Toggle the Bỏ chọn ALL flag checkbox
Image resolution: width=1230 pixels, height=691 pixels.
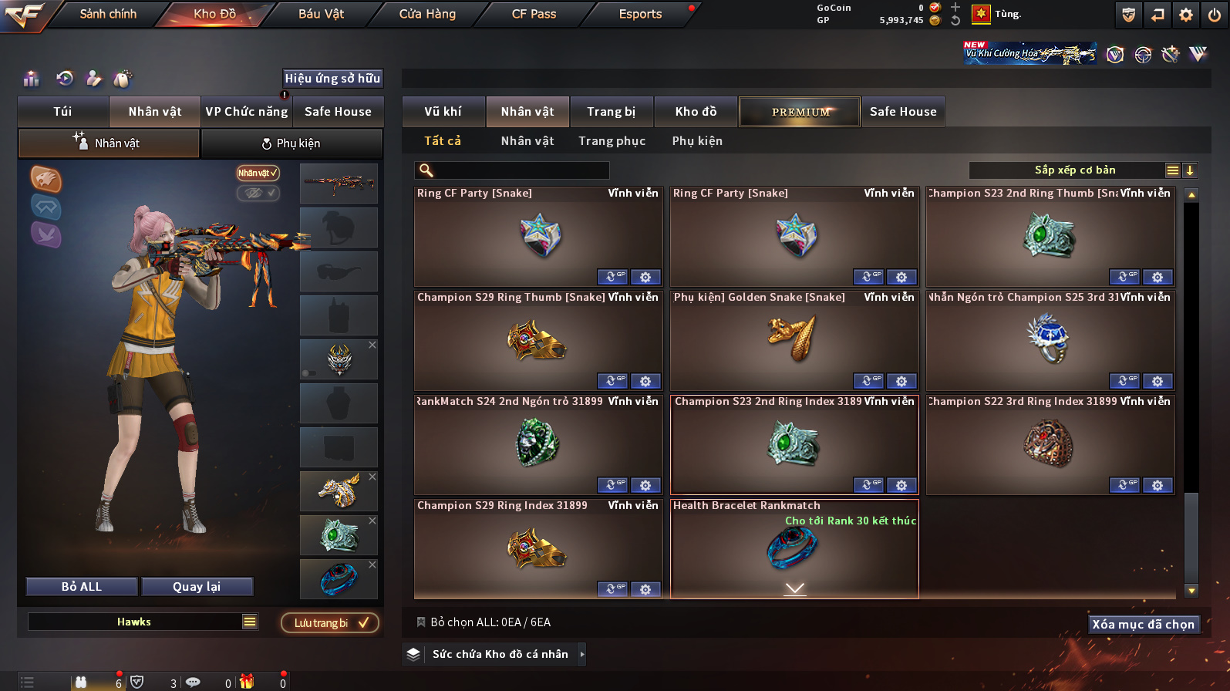pos(421,622)
